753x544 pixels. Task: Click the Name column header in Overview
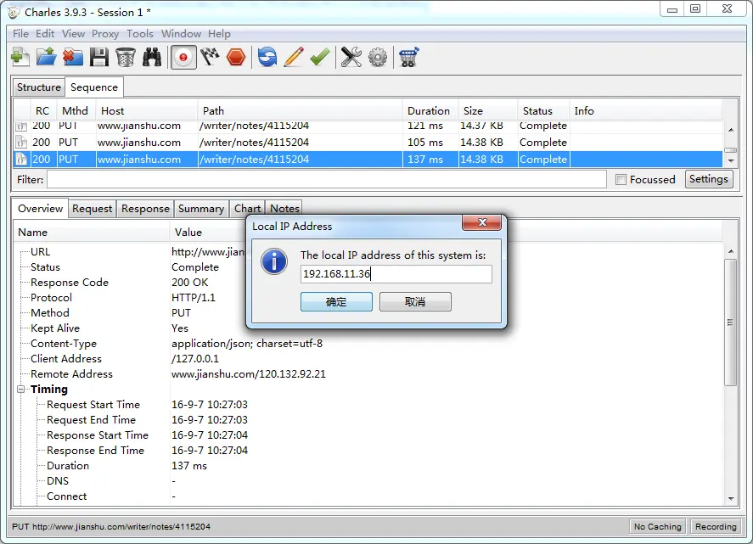pos(91,233)
